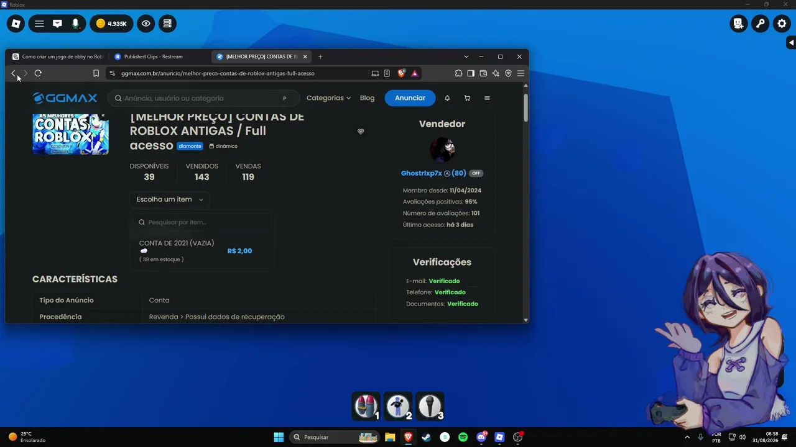Open browser extensions puzzle icon
This screenshot has height=447, width=796.
[x=458, y=73]
